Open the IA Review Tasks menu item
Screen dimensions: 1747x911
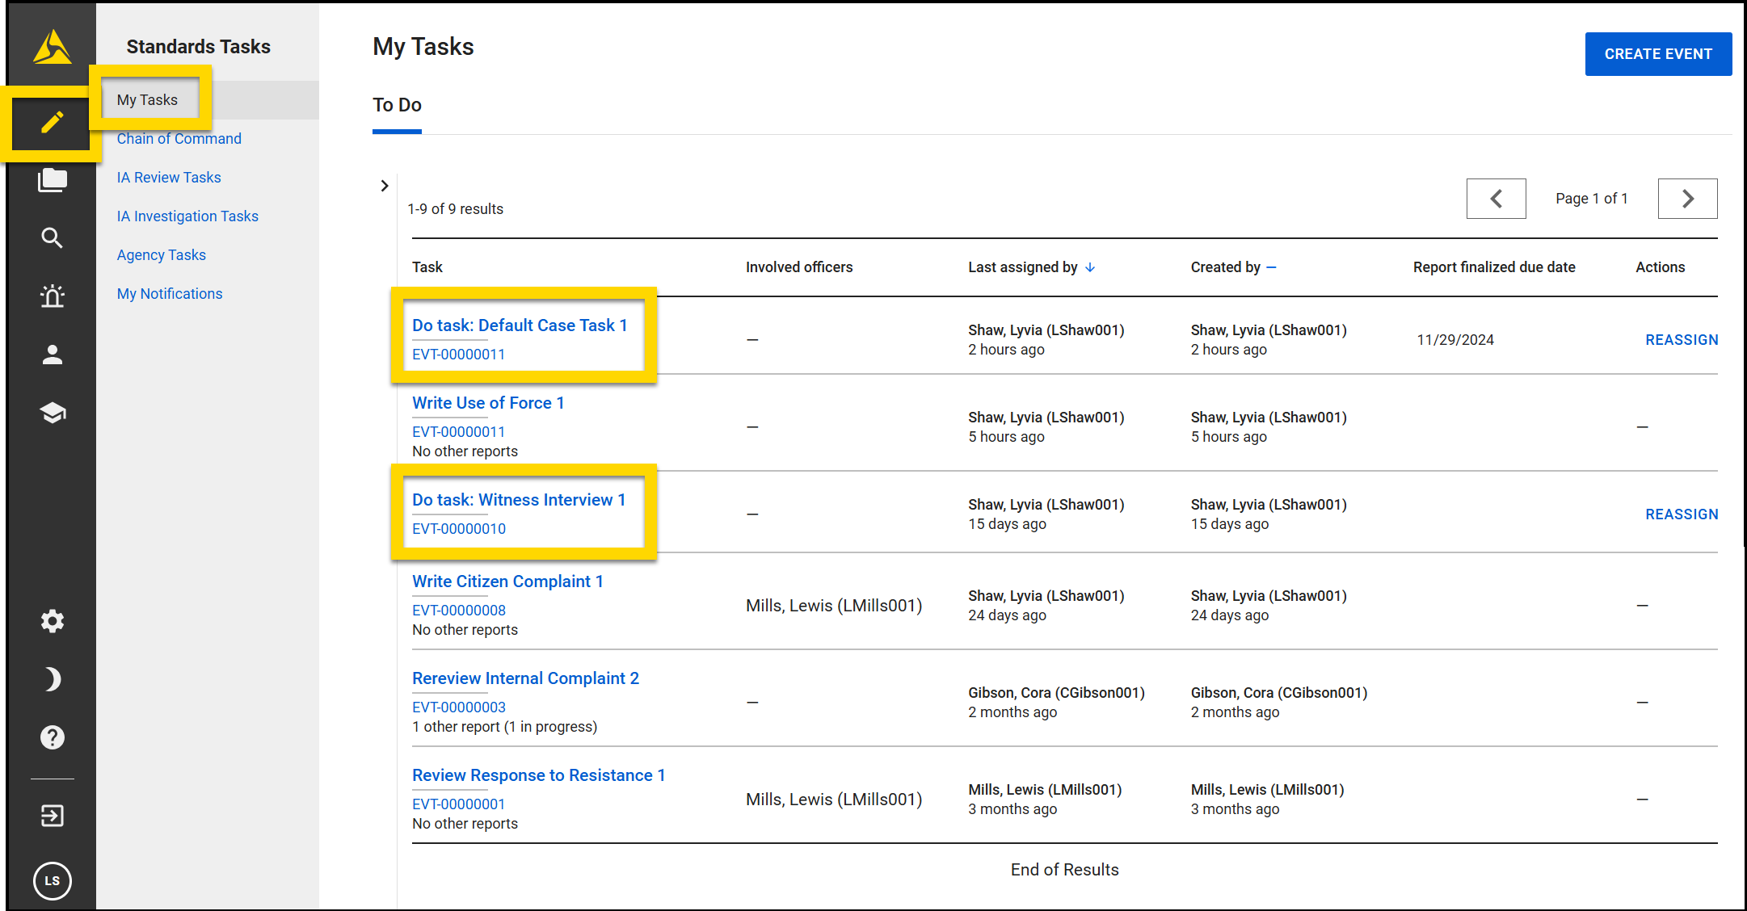click(x=168, y=177)
